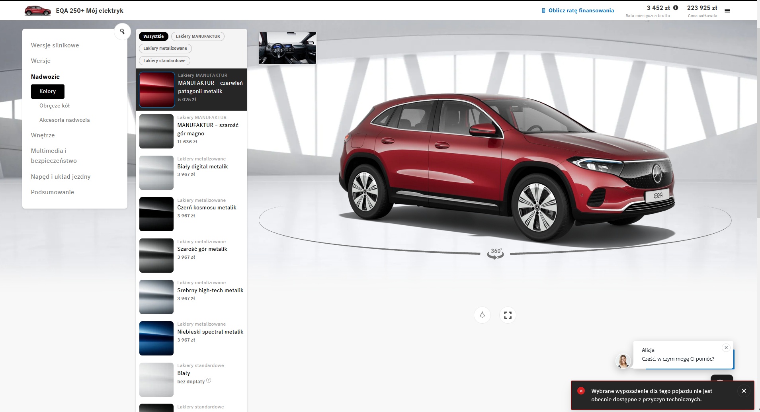Filter by Lakiery MANUFAKTUR
The height and width of the screenshot is (412, 760).
(x=198, y=36)
